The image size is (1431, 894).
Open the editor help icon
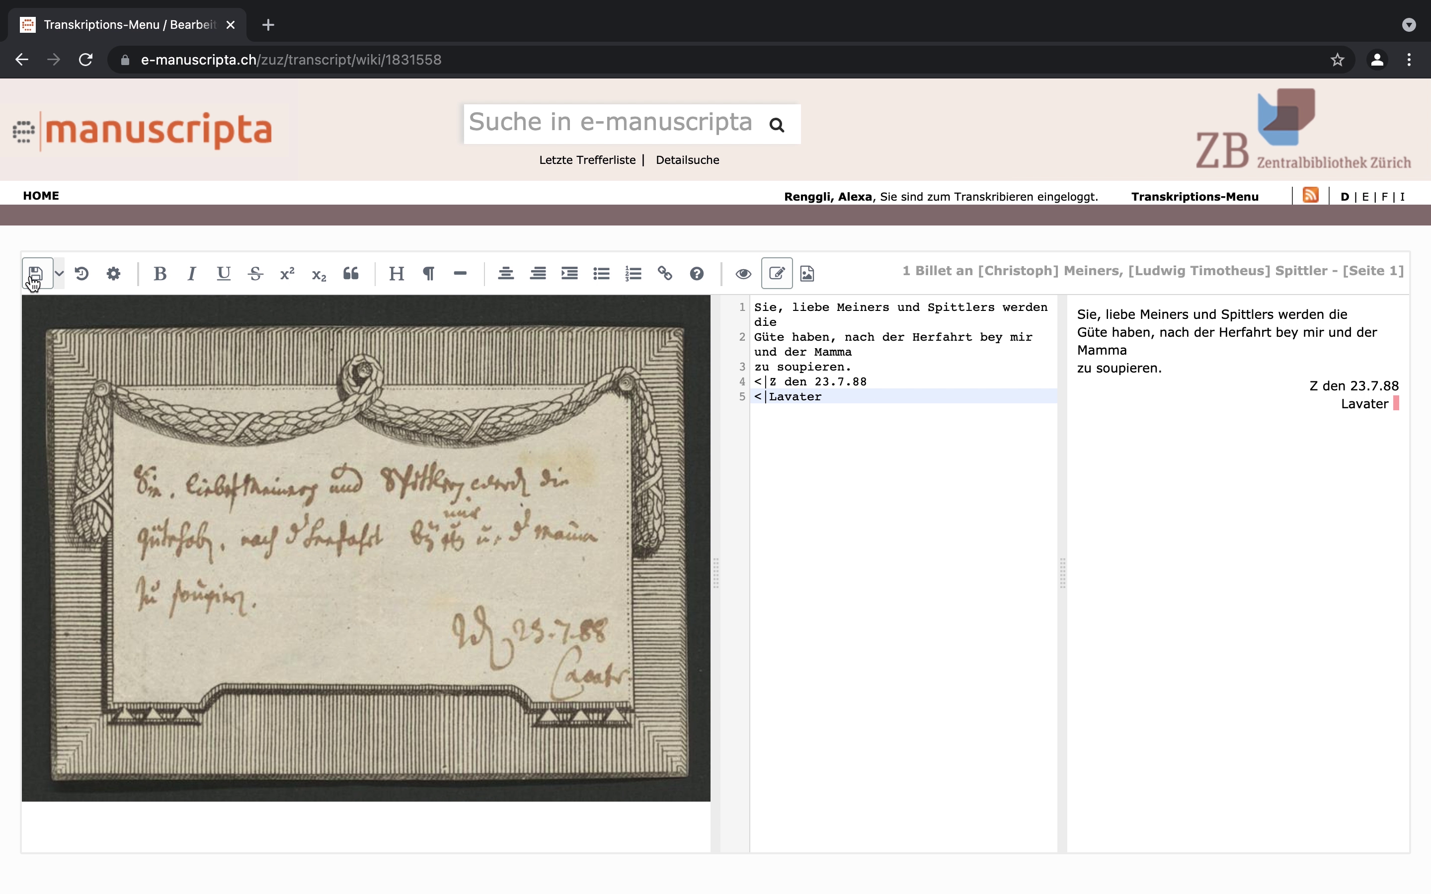(697, 273)
